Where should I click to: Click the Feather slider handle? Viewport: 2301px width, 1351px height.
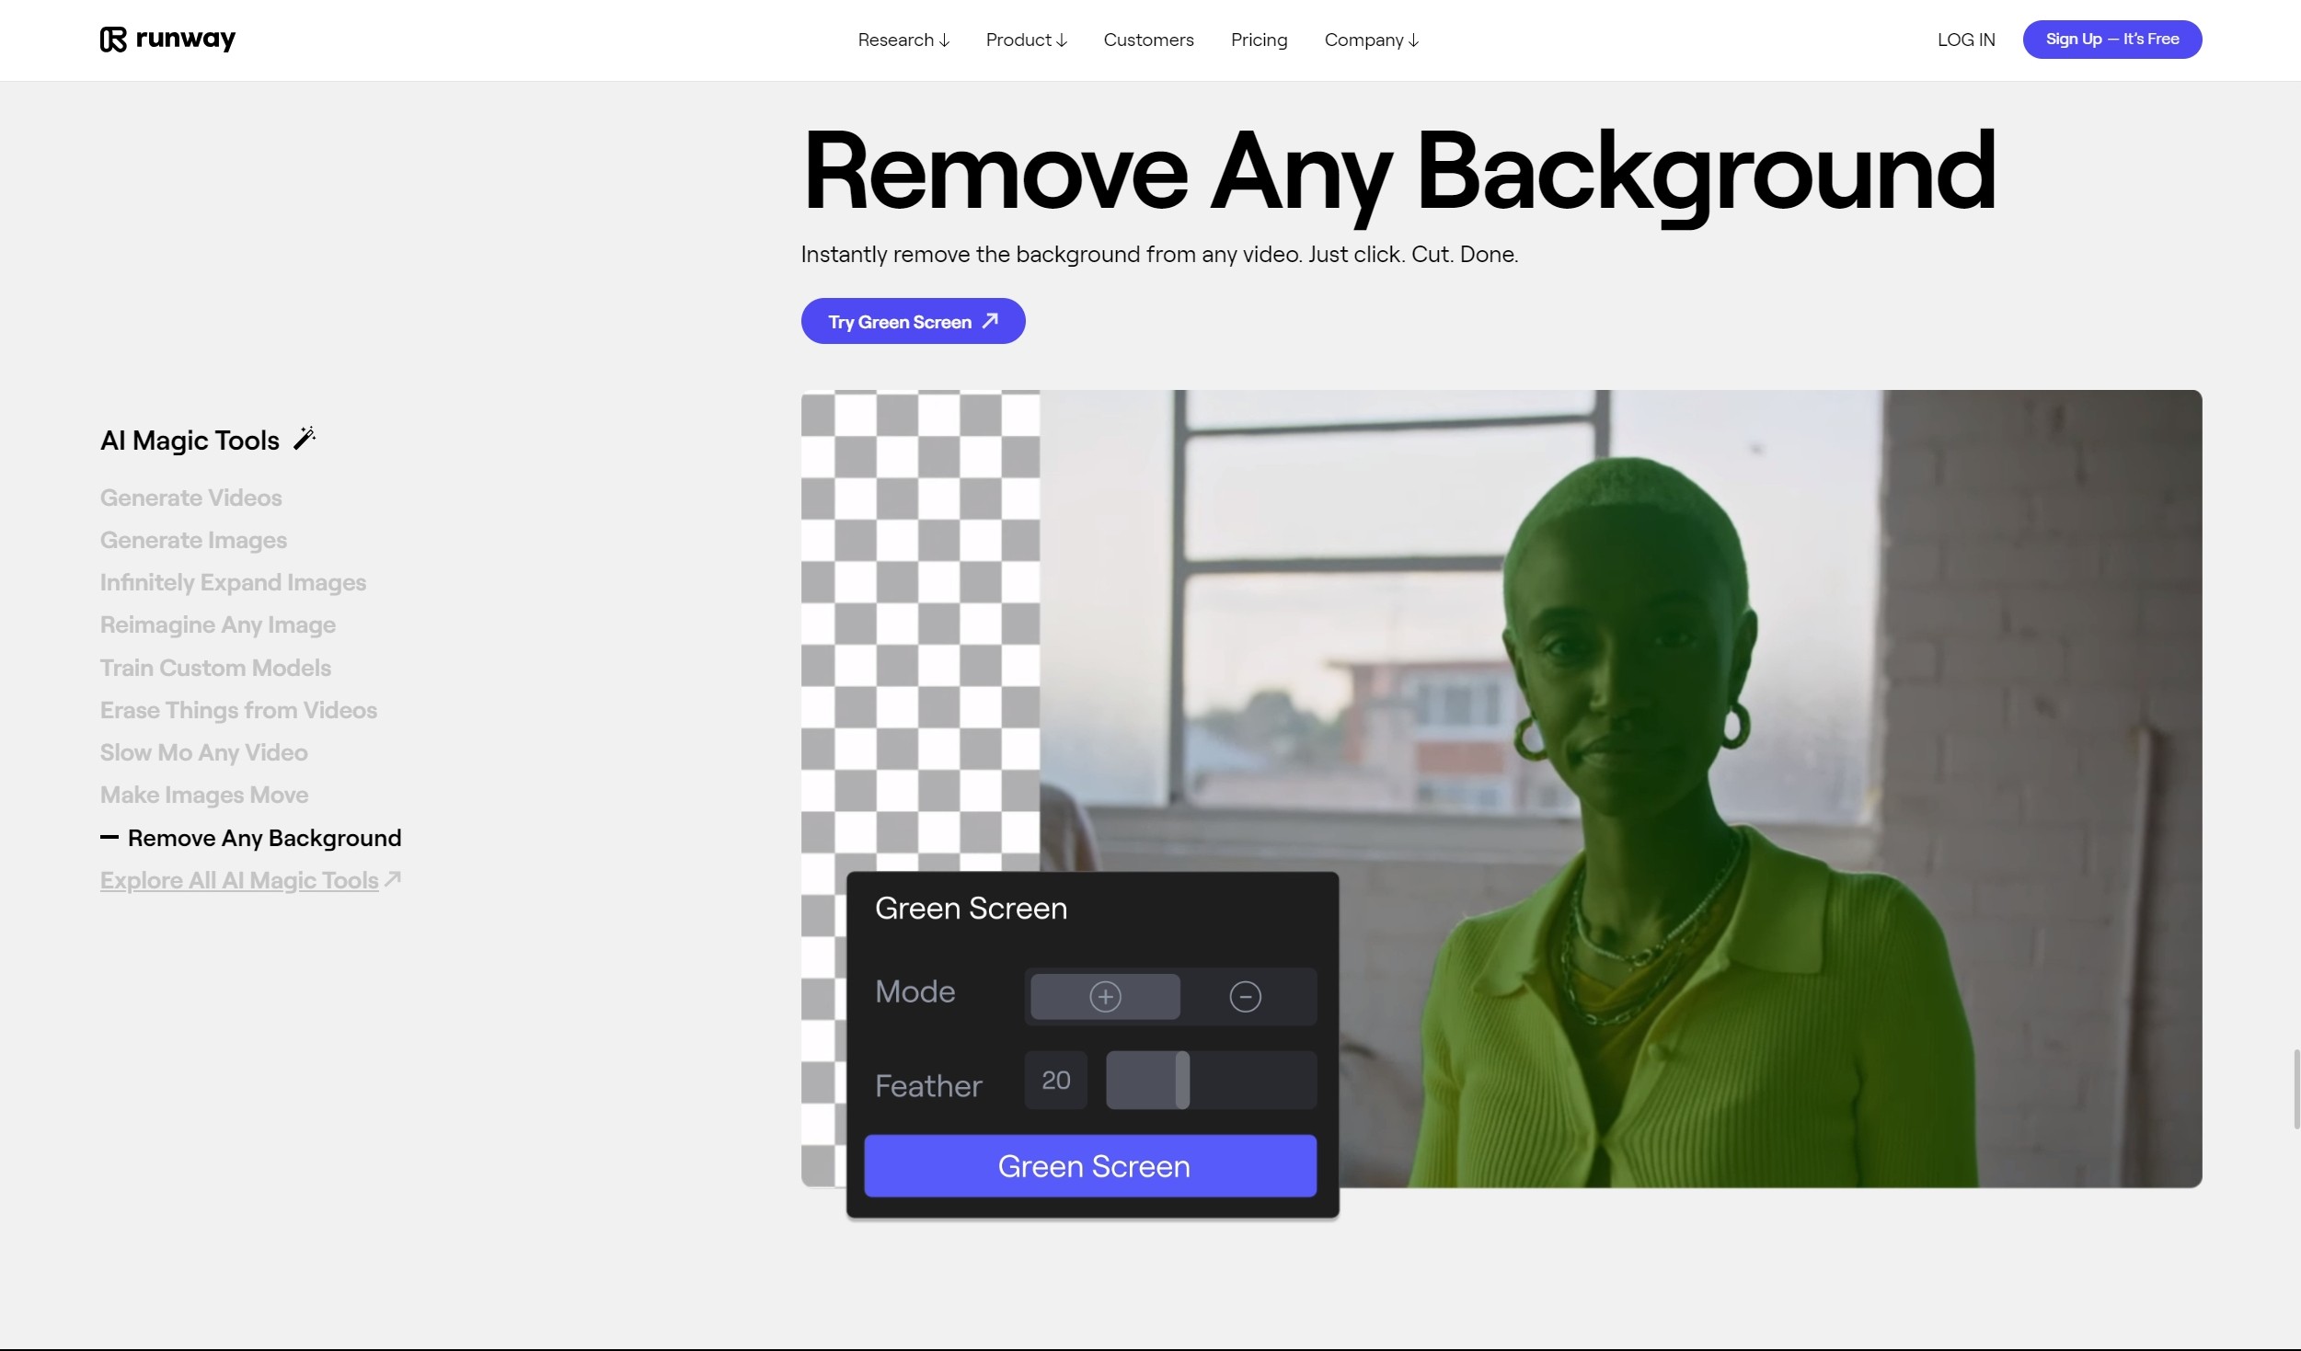[x=1182, y=1080]
